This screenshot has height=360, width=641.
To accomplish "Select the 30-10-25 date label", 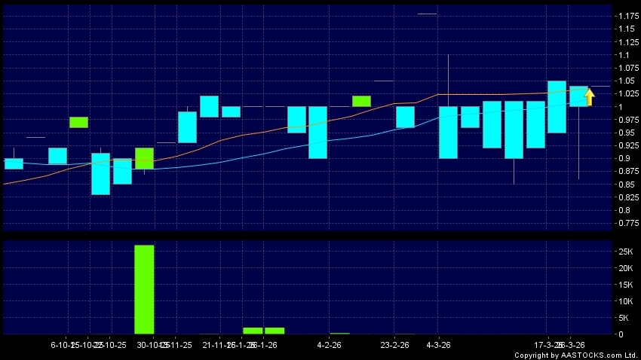I will point(149,345).
